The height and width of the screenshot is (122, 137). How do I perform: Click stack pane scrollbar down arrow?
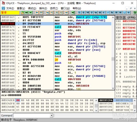coord(135,110)
